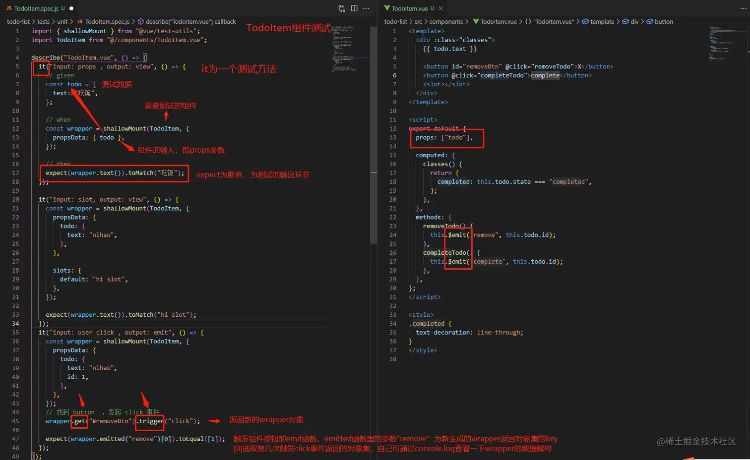Open todo-list breadcrumb above the spec file

(18, 22)
